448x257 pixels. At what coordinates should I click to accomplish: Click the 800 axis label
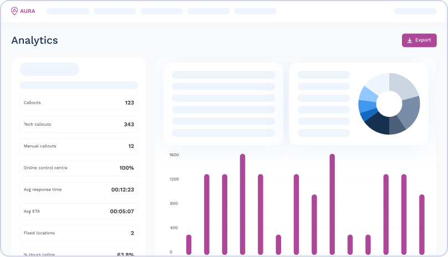point(174,203)
